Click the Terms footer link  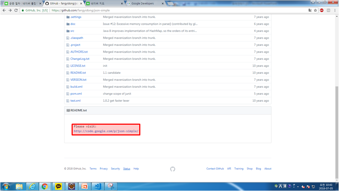tap(93, 168)
